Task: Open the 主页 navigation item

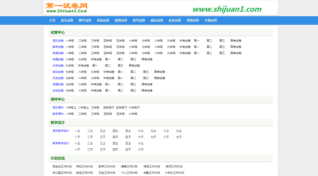Action: point(52,20)
